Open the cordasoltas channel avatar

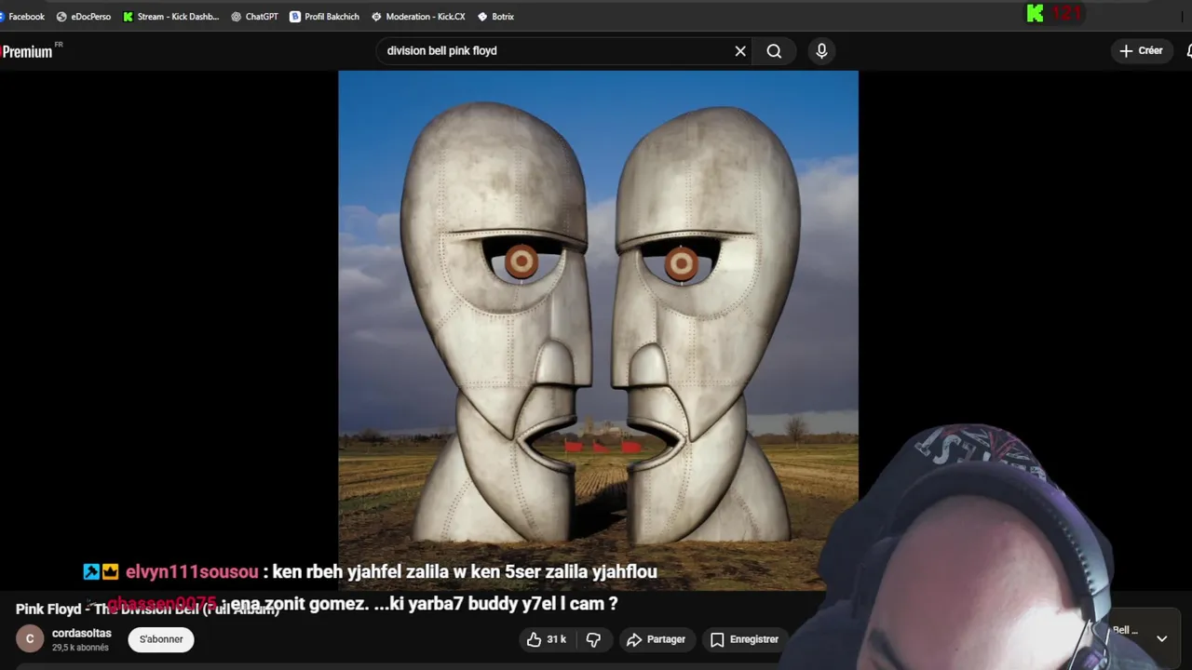pyautogui.click(x=30, y=639)
